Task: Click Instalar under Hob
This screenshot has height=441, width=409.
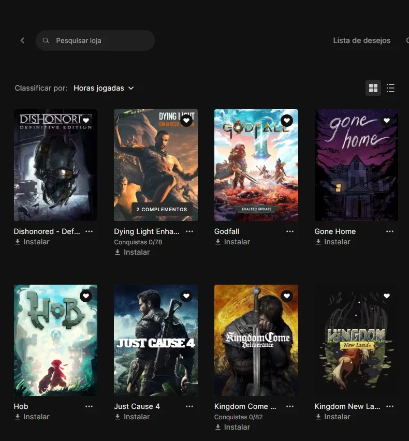Action: tap(32, 417)
